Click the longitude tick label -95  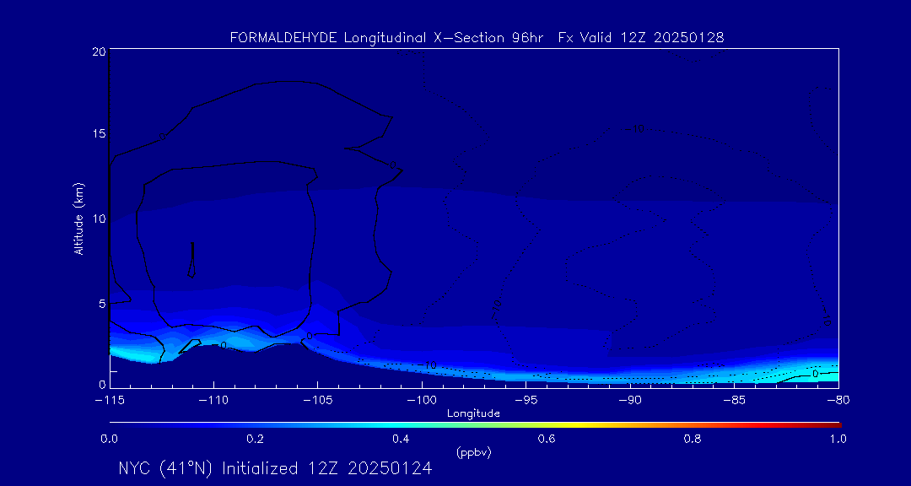tap(526, 401)
